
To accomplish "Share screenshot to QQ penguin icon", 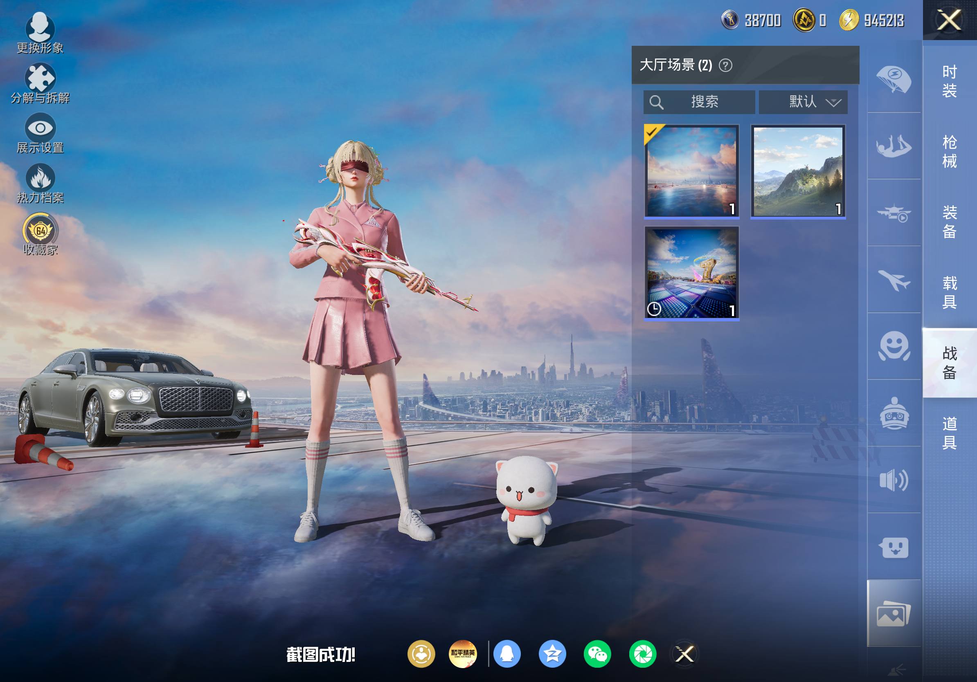I will 507,654.
